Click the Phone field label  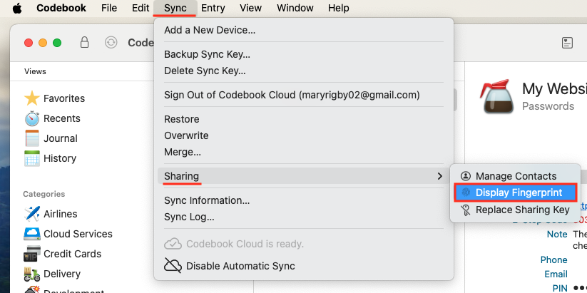(x=553, y=259)
